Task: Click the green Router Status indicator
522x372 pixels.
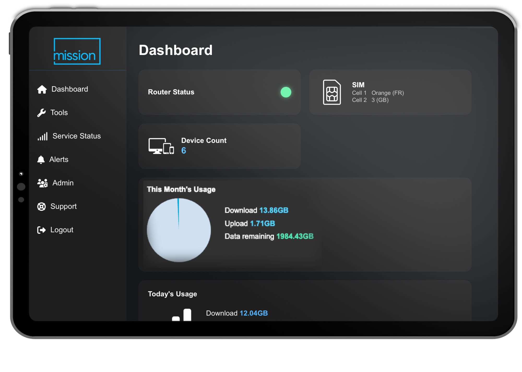Action: pyautogui.click(x=286, y=92)
